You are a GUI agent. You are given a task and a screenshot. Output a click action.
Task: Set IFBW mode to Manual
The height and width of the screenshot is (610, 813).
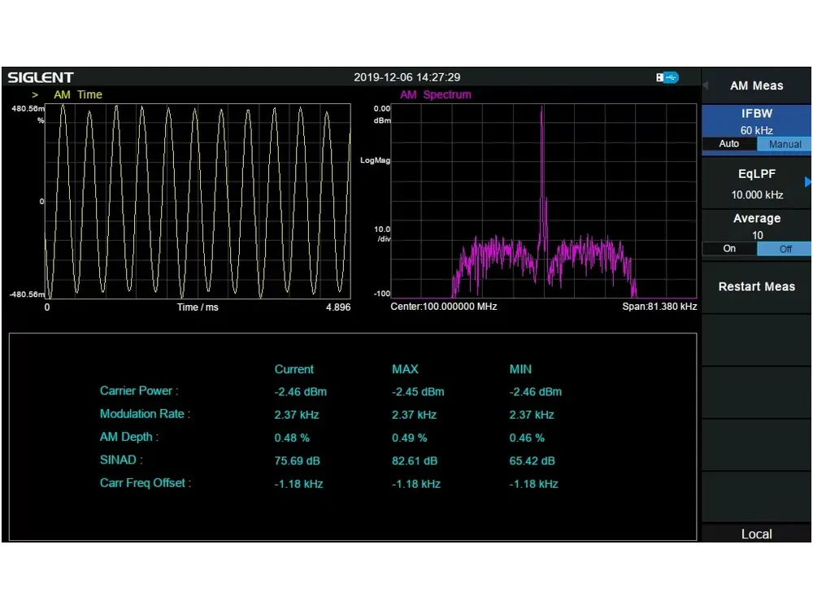click(785, 144)
